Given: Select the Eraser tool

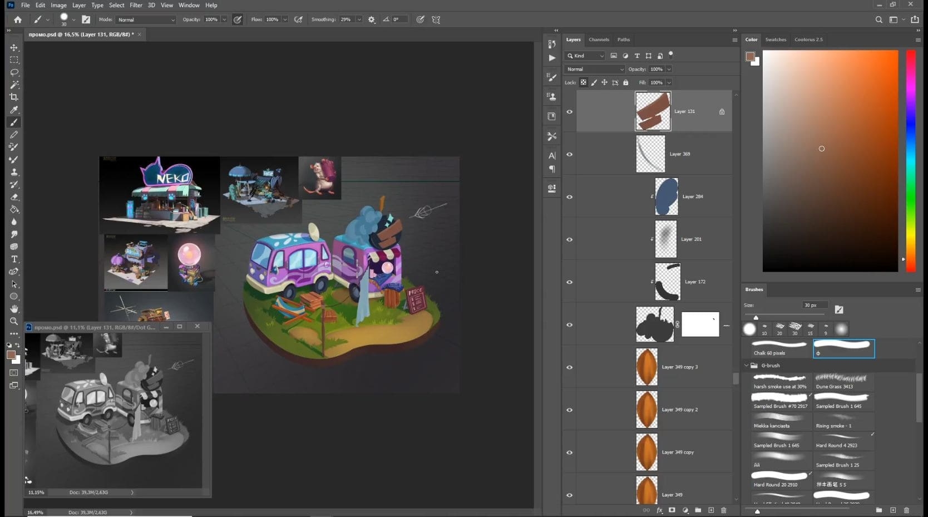Looking at the screenshot, I should point(14,197).
